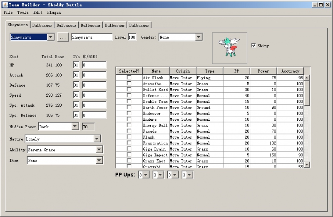
Task: Sort moves by the Name column header
Action: tap(156, 71)
